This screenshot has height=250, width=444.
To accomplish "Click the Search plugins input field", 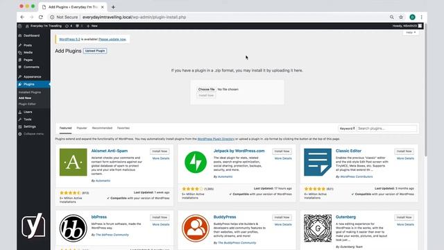I will tap(386, 128).
